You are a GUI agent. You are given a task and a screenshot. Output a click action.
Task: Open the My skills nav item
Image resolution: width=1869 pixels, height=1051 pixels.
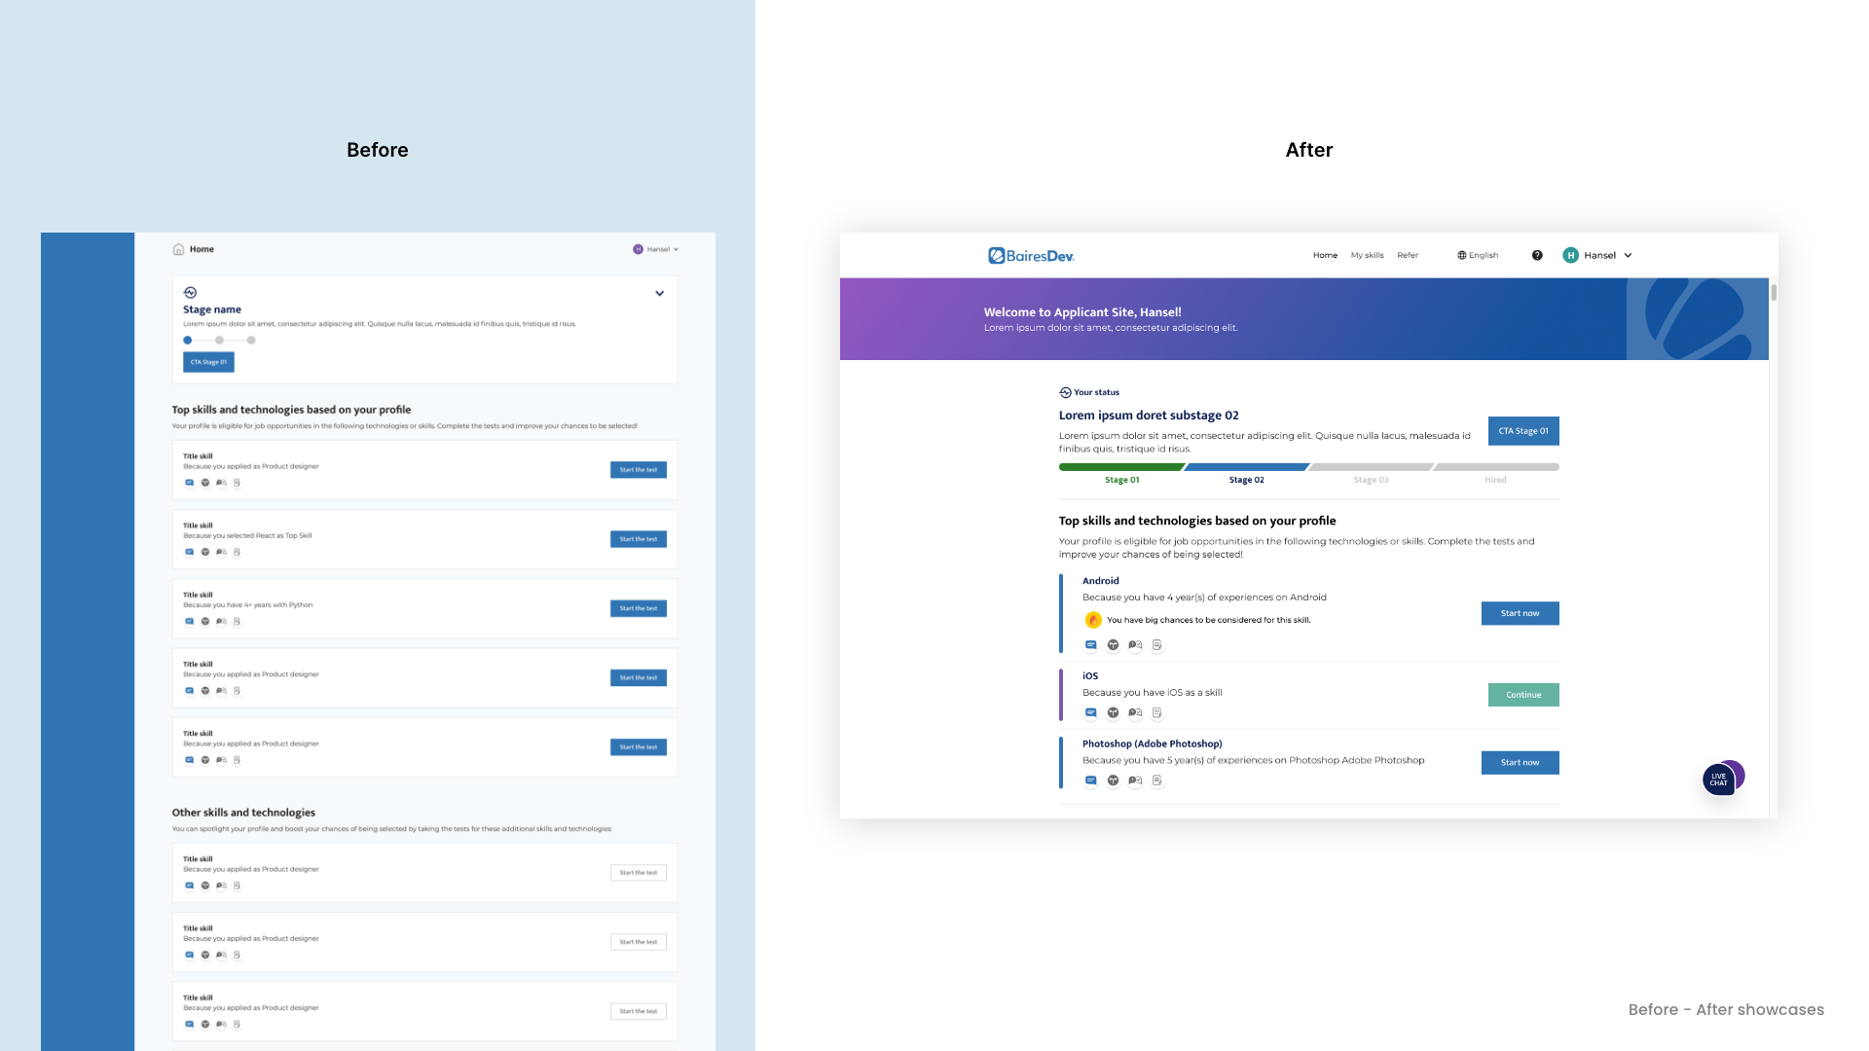[1367, 255]
